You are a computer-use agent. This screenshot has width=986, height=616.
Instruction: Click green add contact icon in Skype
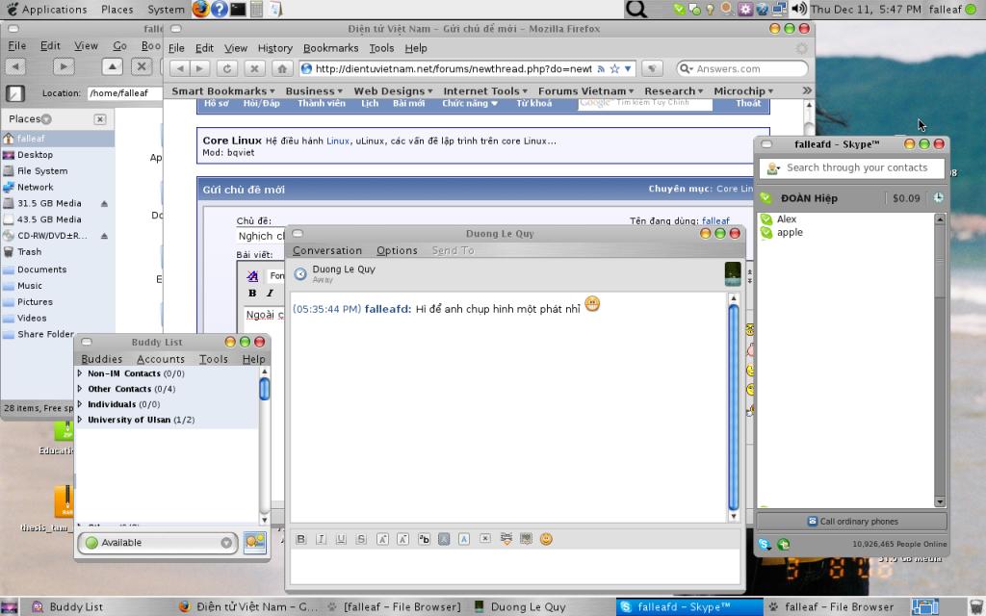tap(783, 545)
